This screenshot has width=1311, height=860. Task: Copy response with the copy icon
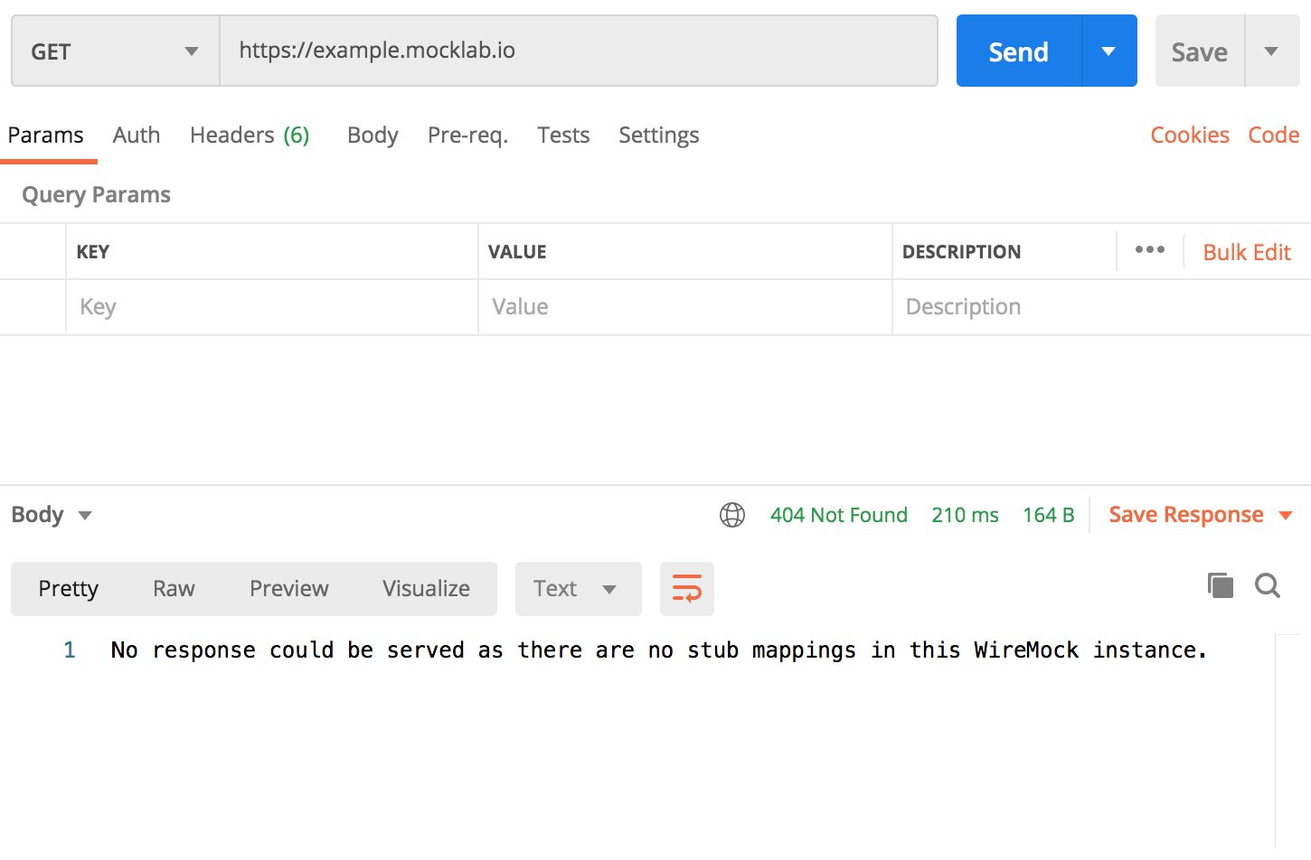1221,585
